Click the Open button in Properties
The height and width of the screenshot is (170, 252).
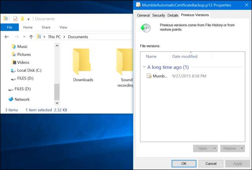click(203, 148)
